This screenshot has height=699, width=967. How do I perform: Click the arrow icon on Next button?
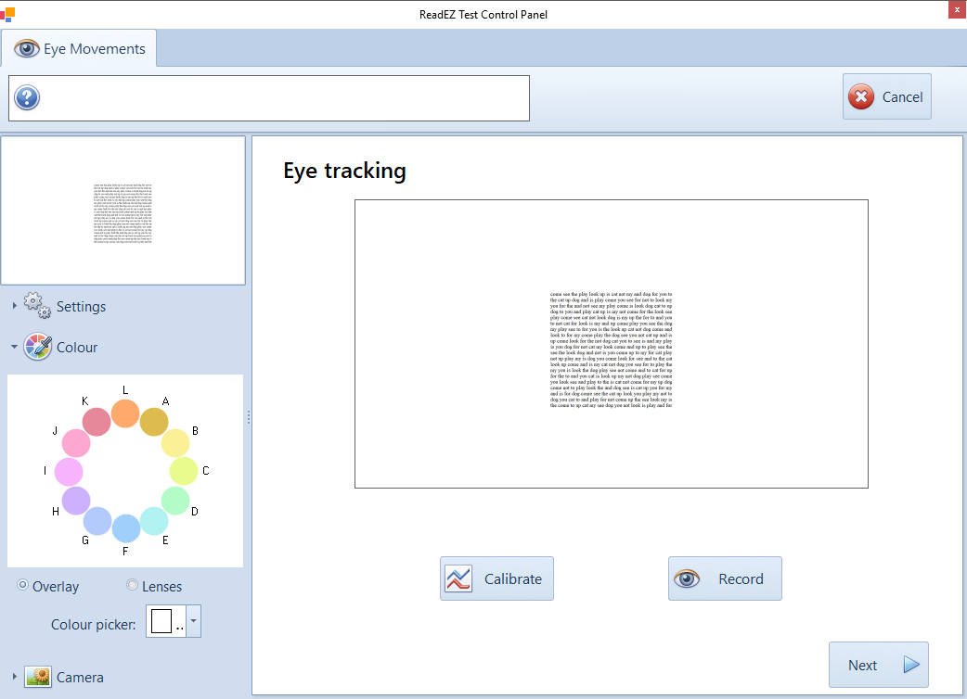pyautogui.click(x=911, y=665)
